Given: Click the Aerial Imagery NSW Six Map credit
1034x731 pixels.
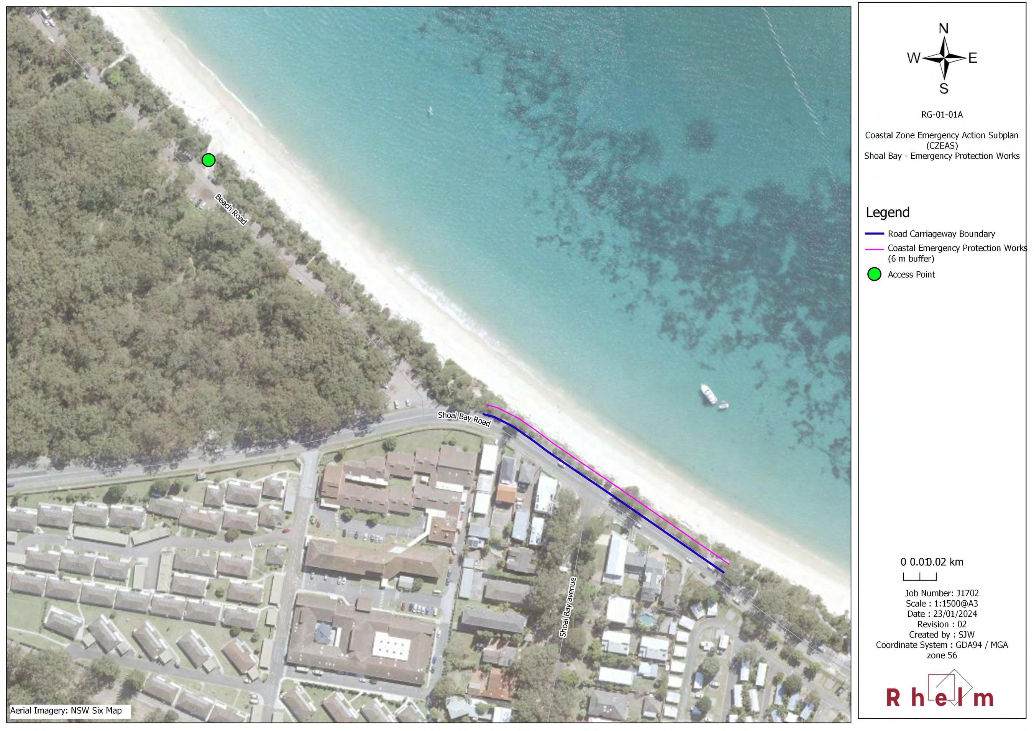Looking at the screenshot, I should pyautogui.click(x=66, y=711).
